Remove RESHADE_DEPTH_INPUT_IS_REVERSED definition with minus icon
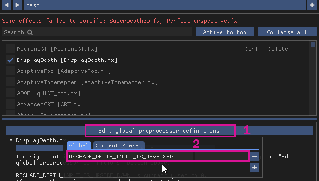The height and width of the screenshot is (181, 319). pyautogui.click(x=254, y=157)
